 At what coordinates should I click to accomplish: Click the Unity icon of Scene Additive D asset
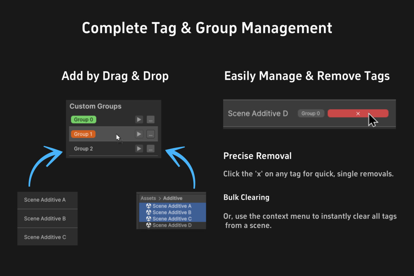point(149,225)
